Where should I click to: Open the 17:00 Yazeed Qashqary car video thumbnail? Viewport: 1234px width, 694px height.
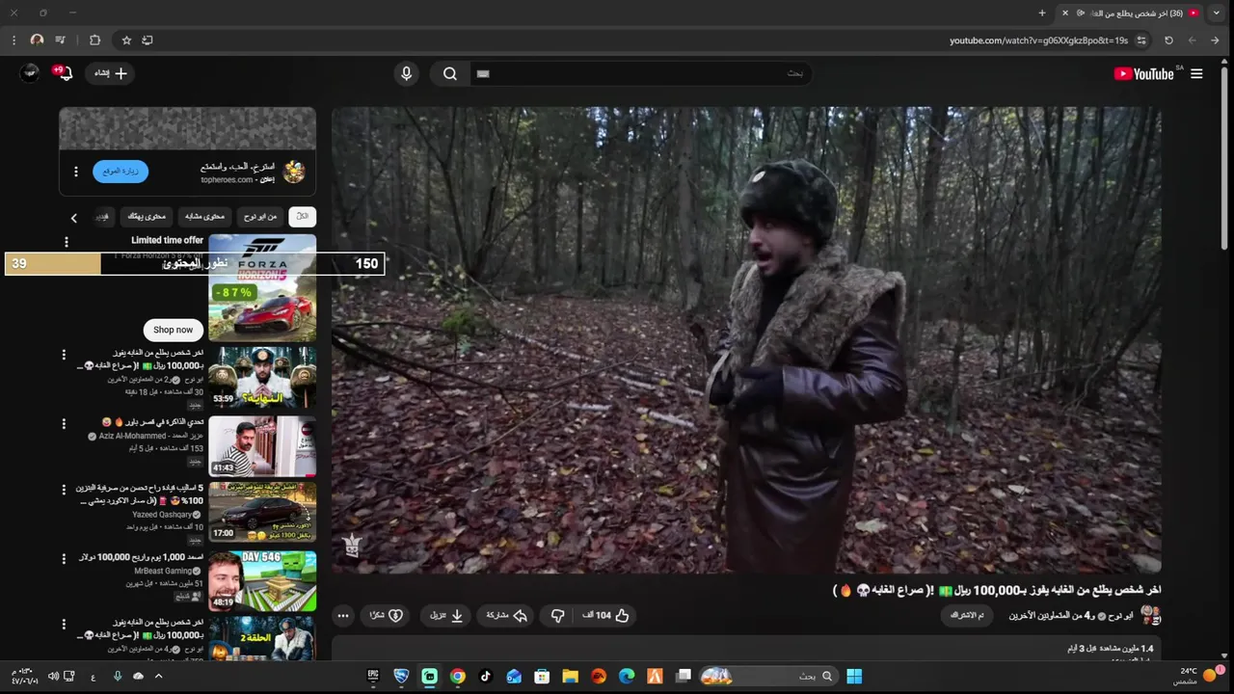(x=262, y=513)
